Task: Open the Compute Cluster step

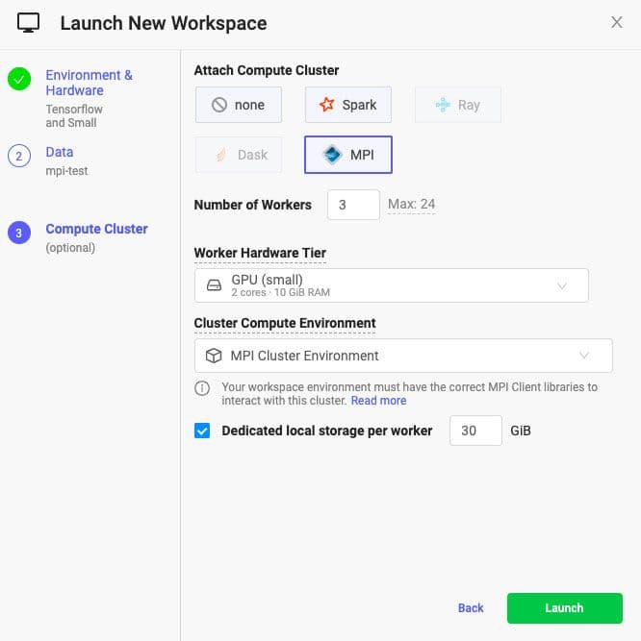Action: 96,229
